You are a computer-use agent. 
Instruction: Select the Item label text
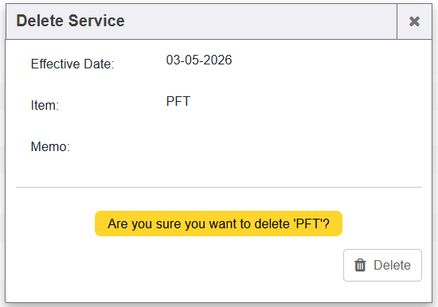click(45, 106)
